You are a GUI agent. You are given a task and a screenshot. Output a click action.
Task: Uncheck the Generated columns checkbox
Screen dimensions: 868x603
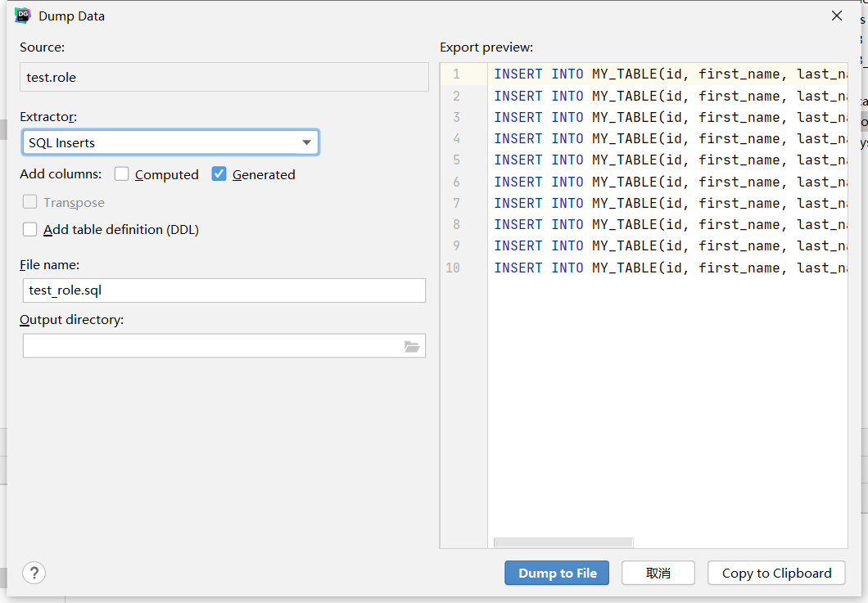point(219,173)
